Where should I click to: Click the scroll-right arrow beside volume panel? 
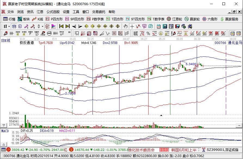239,125
